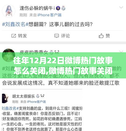The height and width of the screenshot is (131, 126).
Task: Open username 胡太太很娱乐 profile
Action: click(x=23, y=96)
